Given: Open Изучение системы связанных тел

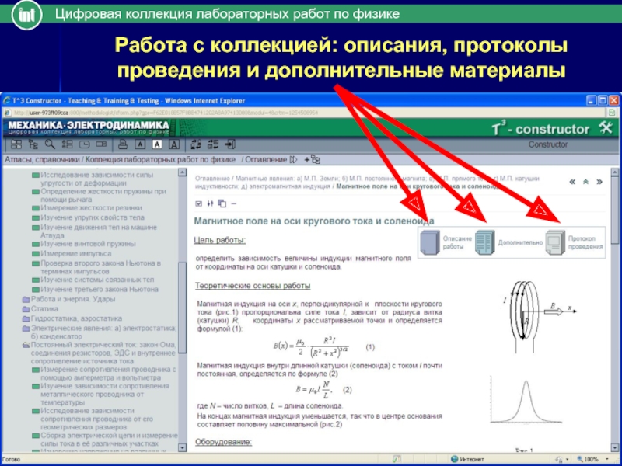Looking at the screenshot, I should tap(97, 280).
